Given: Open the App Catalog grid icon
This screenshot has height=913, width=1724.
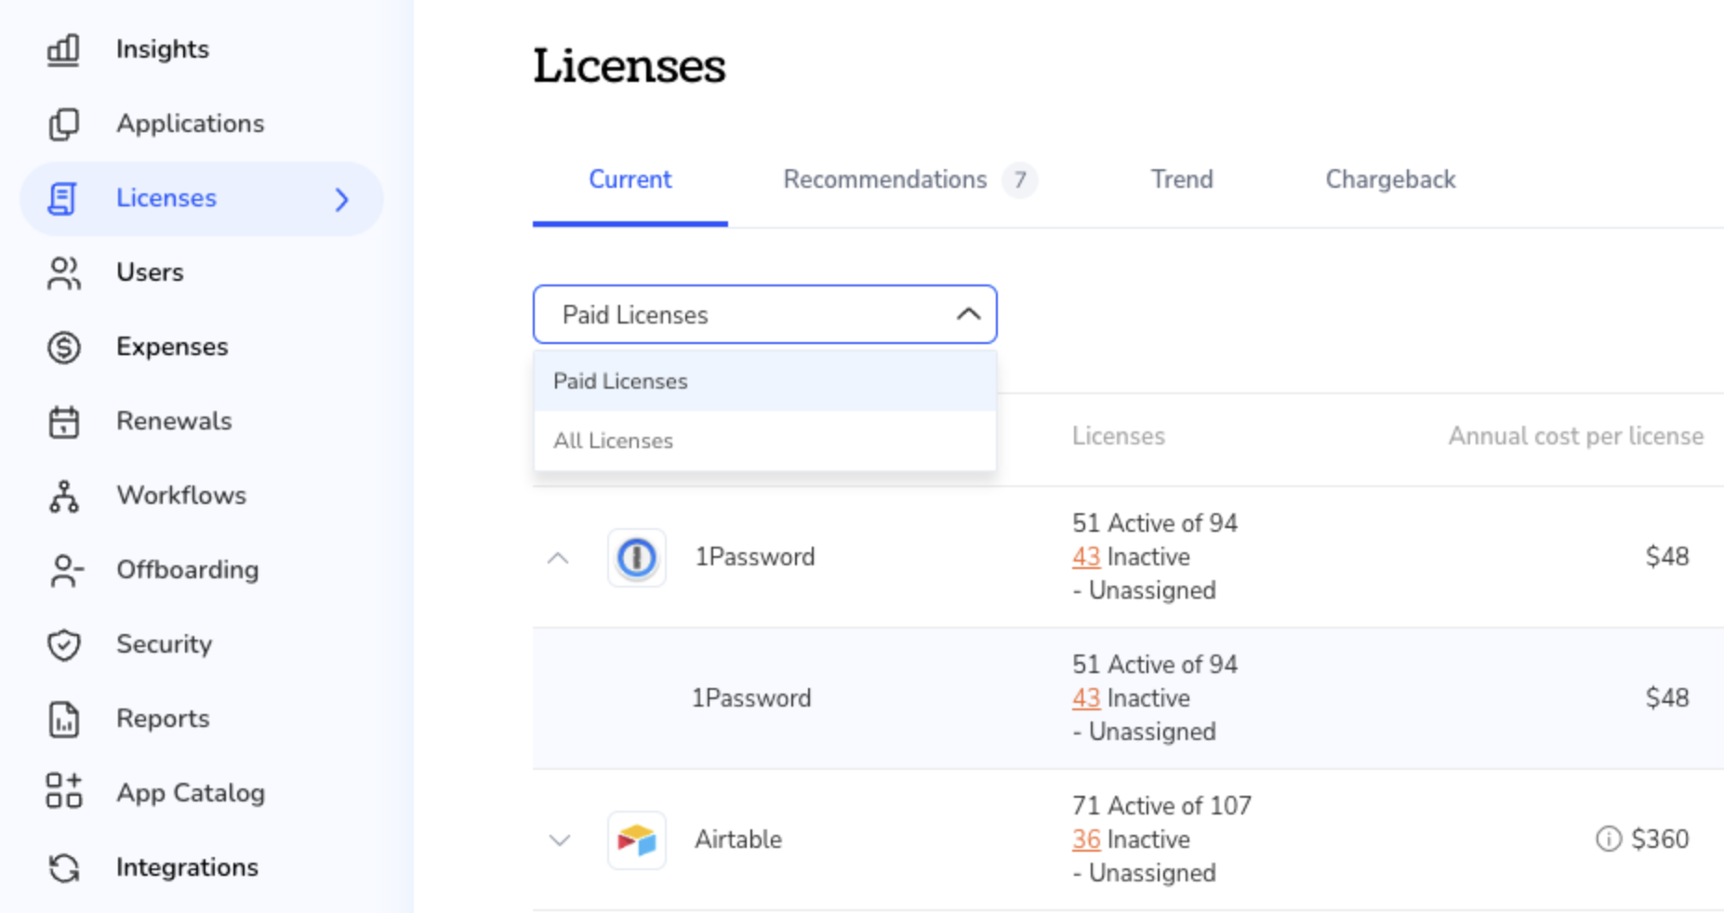Looking at the screenshot, I should pyautogui.click(x=63, y=791).
